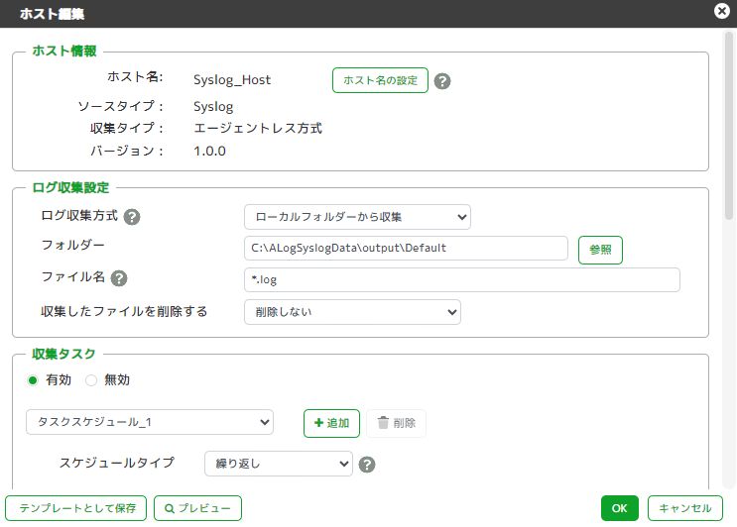This screenshot has width=737, height=527.
Task: Open the スケジュールタイプ dropdown
Action: click(279, 464)
